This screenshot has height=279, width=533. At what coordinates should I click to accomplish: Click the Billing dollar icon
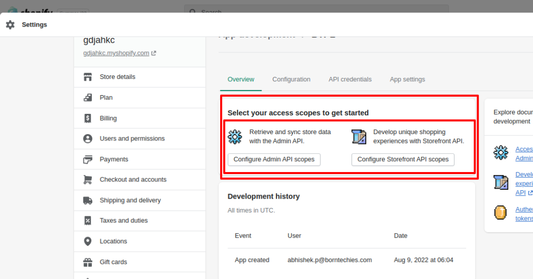(x=88, y=118)
